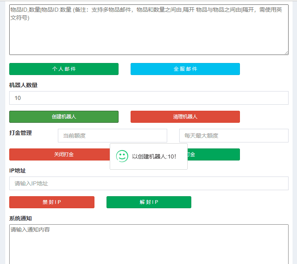Click the resize handle of the item text area

286,53
